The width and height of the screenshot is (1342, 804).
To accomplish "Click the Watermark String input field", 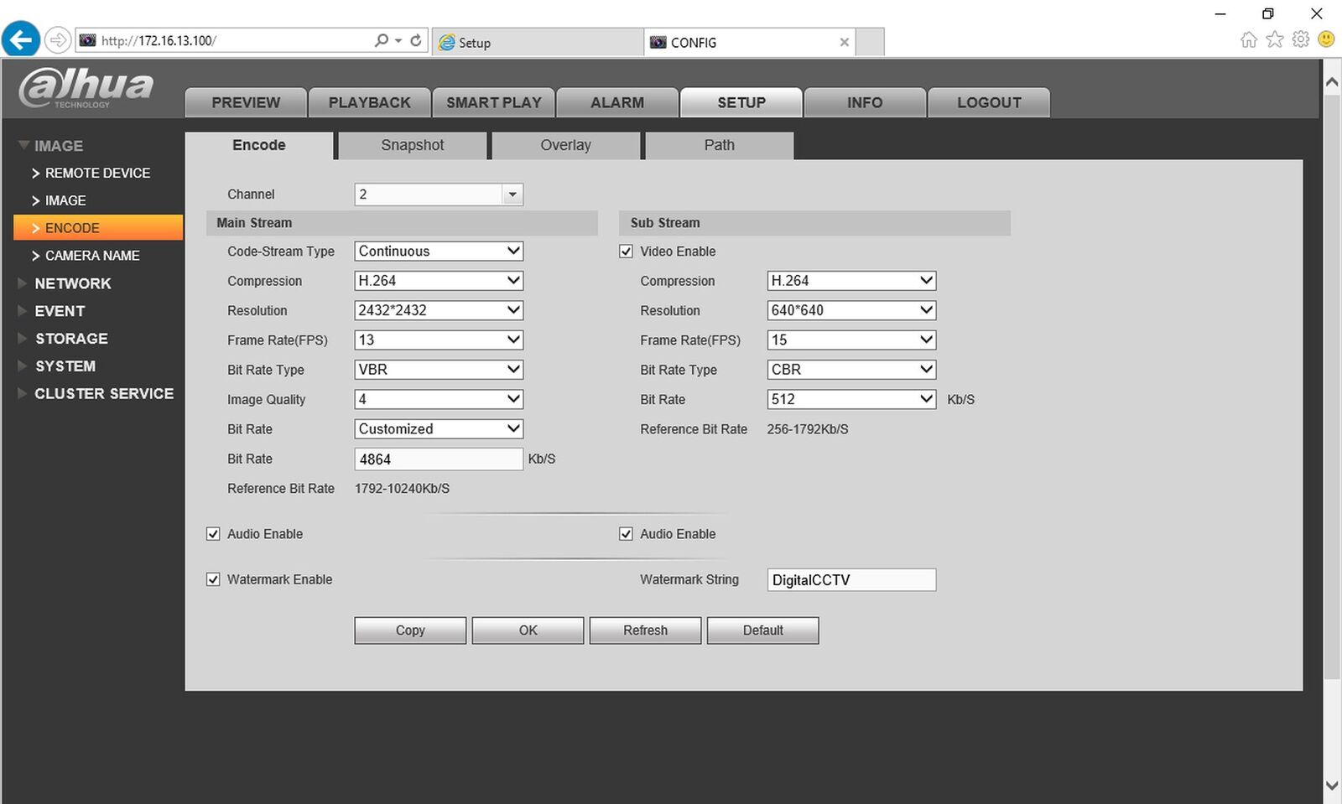I will coord(850,580).
